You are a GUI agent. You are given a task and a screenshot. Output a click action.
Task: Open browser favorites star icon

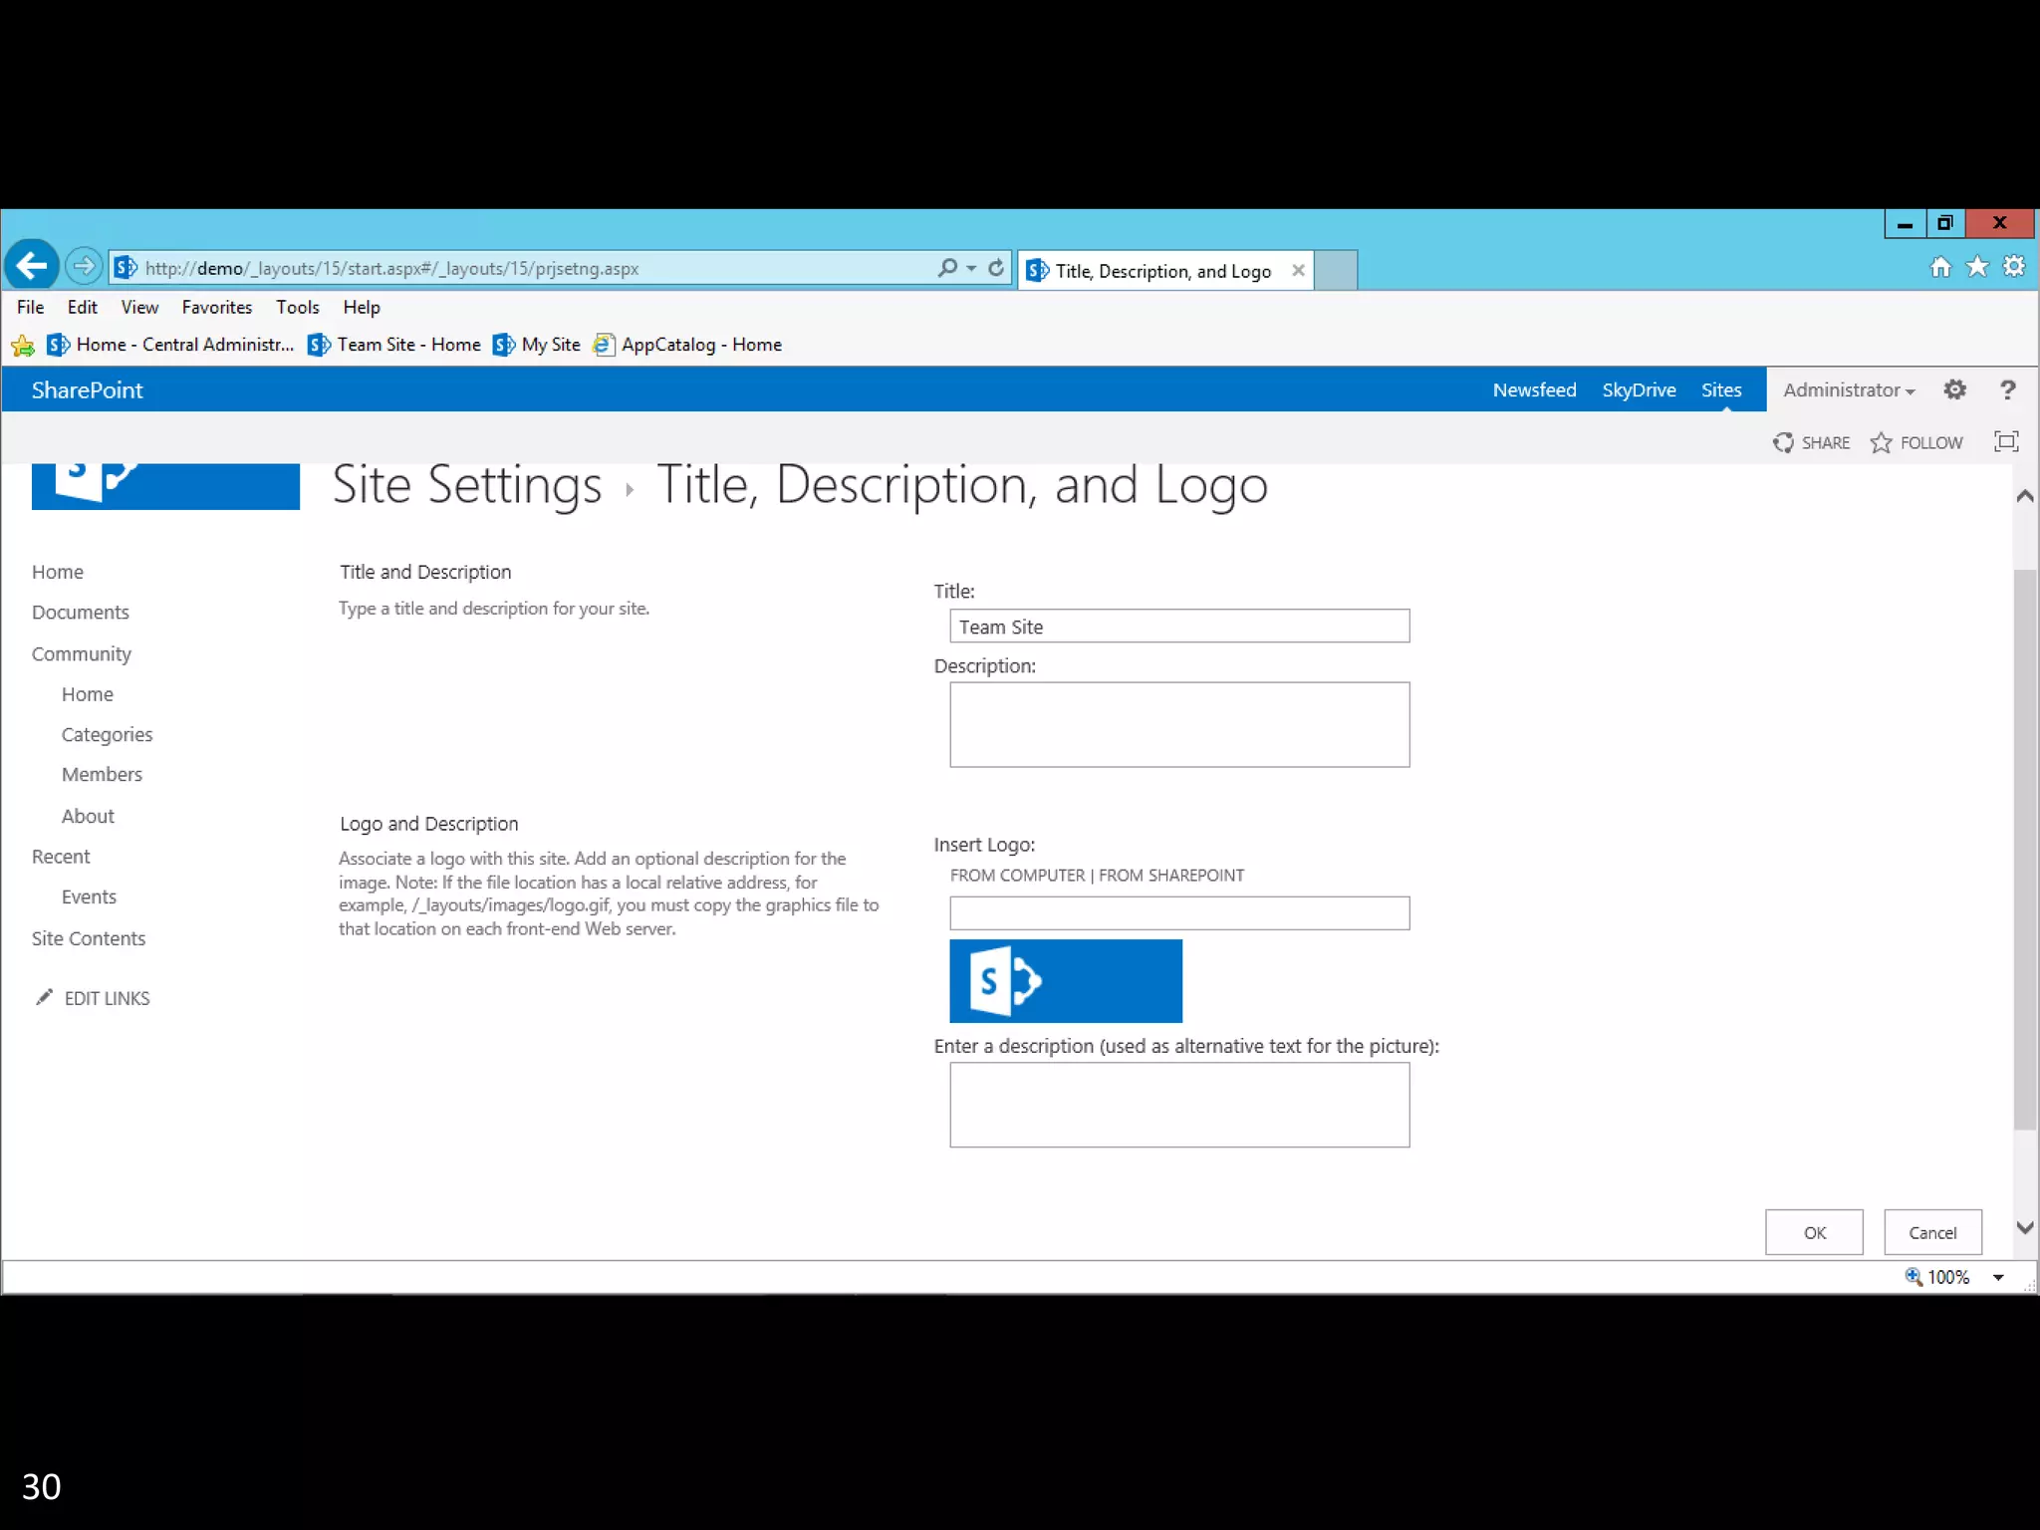(1976, 267)
